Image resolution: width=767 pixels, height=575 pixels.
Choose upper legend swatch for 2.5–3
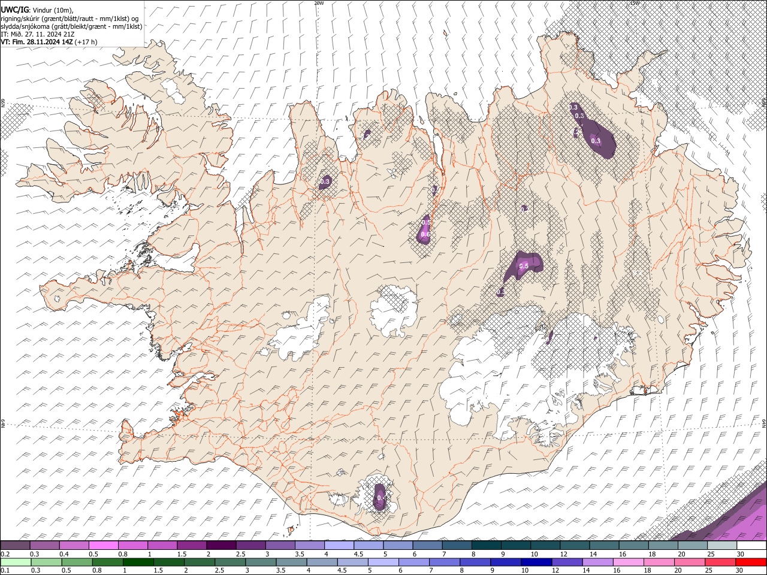250,545
